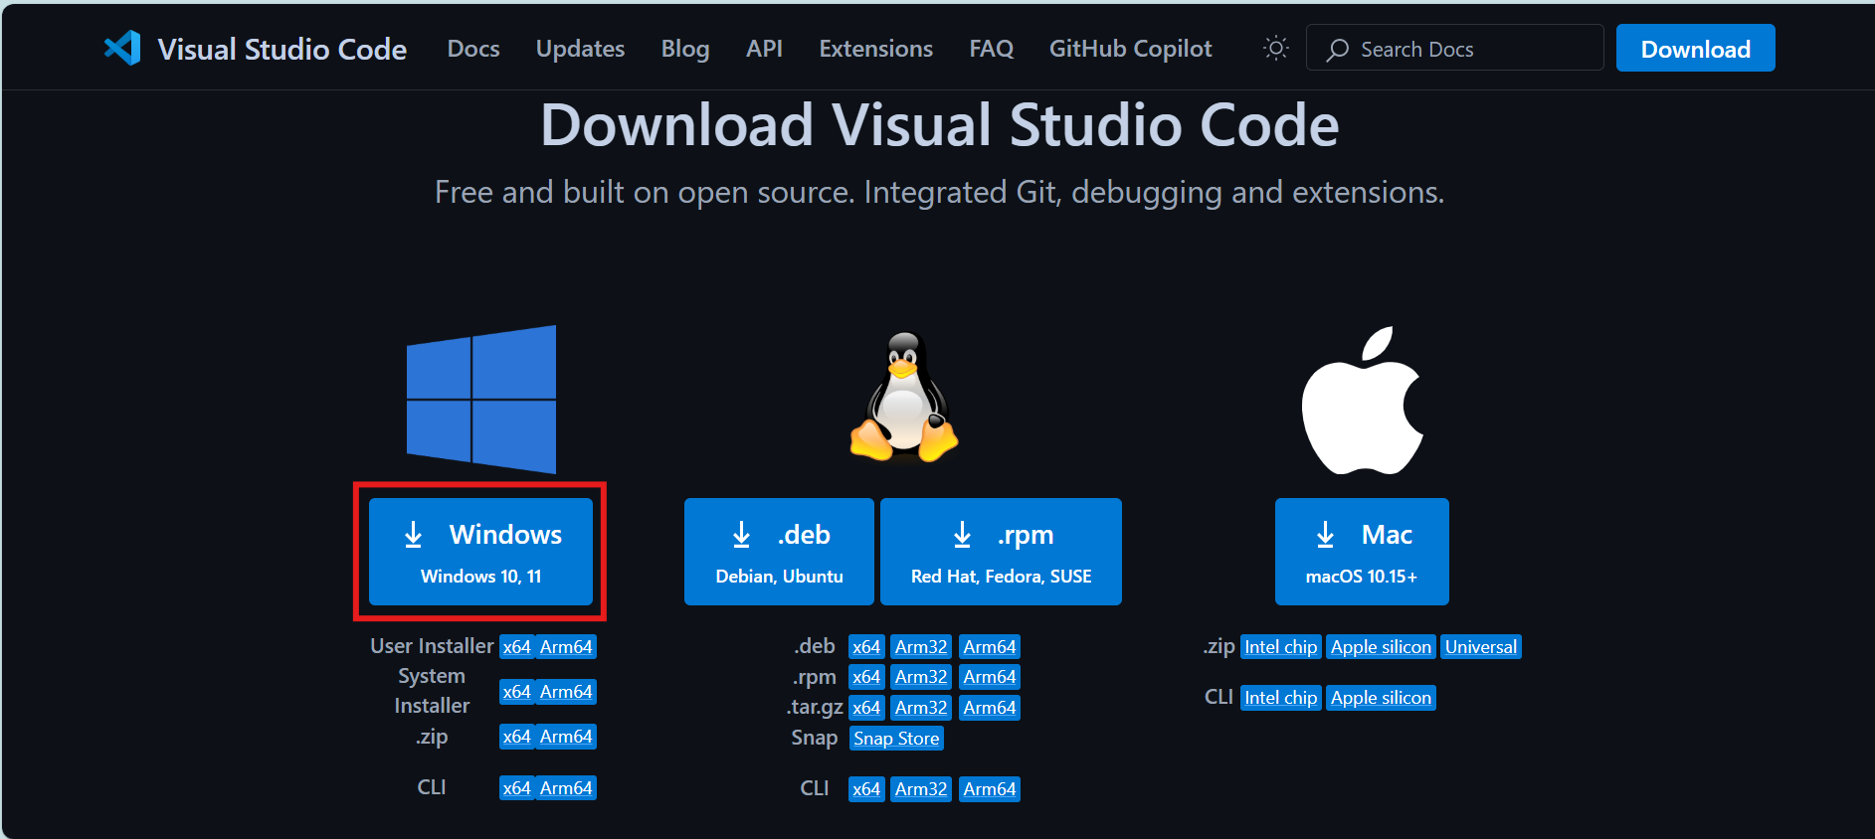The width and height of the screenshot is (1875, 839).
Task: Click the Visual Studio Code logo icon
Action: pos(123,48)
